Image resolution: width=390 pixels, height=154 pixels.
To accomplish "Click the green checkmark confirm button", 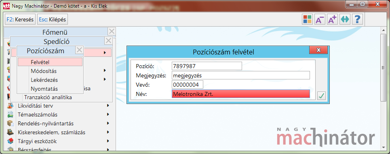I will pos(322,96).
